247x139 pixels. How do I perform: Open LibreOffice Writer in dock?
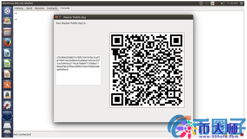point(7,53)
